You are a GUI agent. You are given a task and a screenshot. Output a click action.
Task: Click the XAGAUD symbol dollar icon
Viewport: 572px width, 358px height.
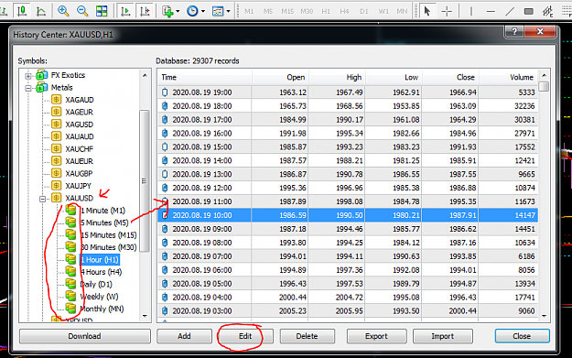click(x=56, y=100)
